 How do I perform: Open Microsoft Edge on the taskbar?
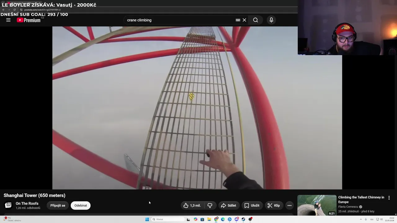point(223,219)
